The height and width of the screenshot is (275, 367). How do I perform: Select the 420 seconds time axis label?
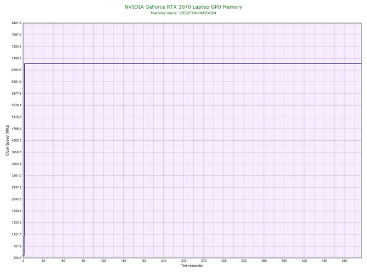pos(304,261)
